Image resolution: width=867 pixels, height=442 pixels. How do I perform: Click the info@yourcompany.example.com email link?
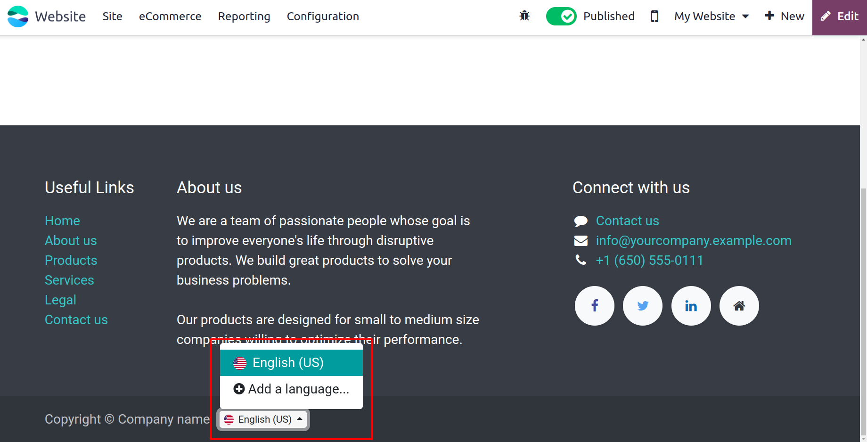click(693, 241)
